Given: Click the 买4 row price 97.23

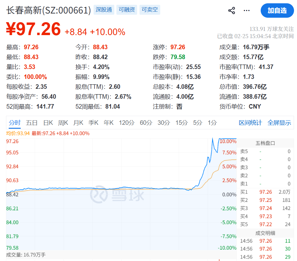Looking at the screenshot, I should [x=265, y=216].
